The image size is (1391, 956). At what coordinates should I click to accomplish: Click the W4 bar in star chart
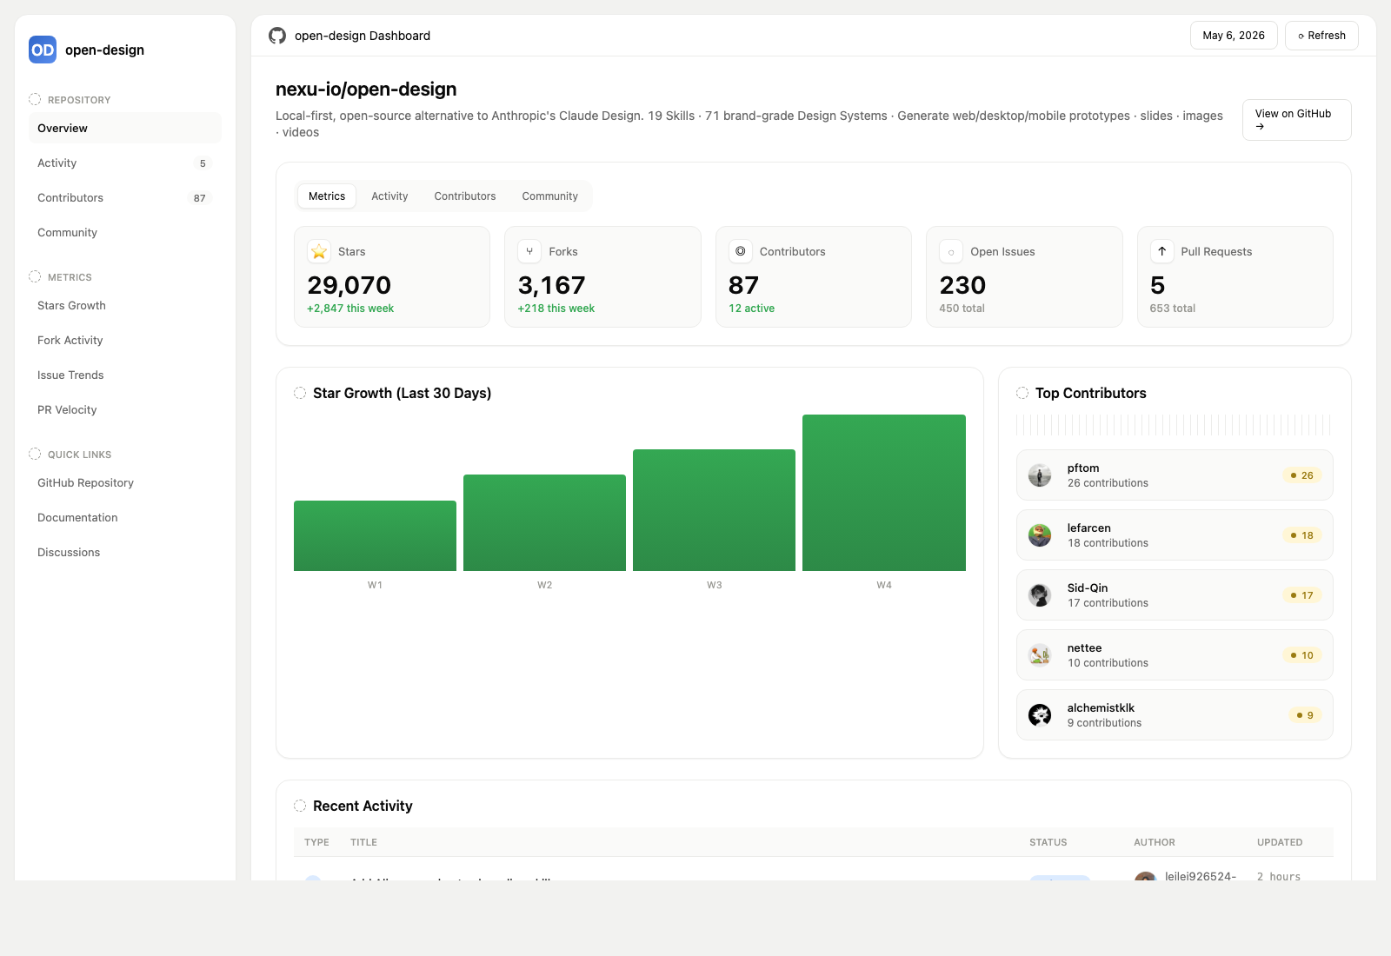click(x=884, y=493)
